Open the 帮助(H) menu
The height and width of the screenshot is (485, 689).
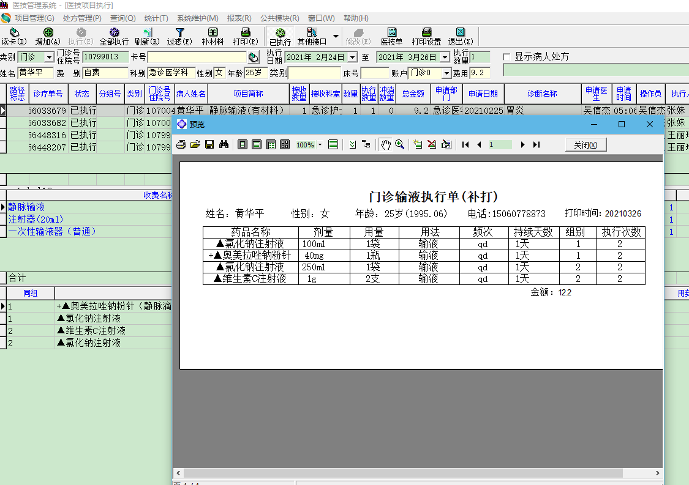pyautogui.click(x=356, y=18)
